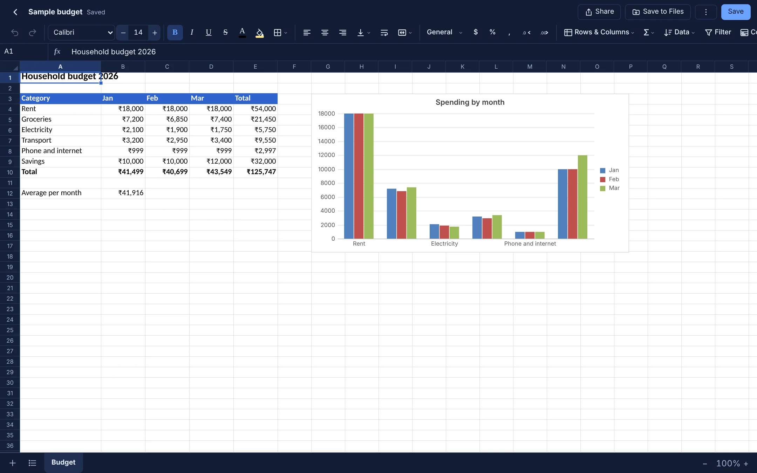Decrease font size with minus button
Viewport: 757px width, 473px height.
(x=123, y=33)
